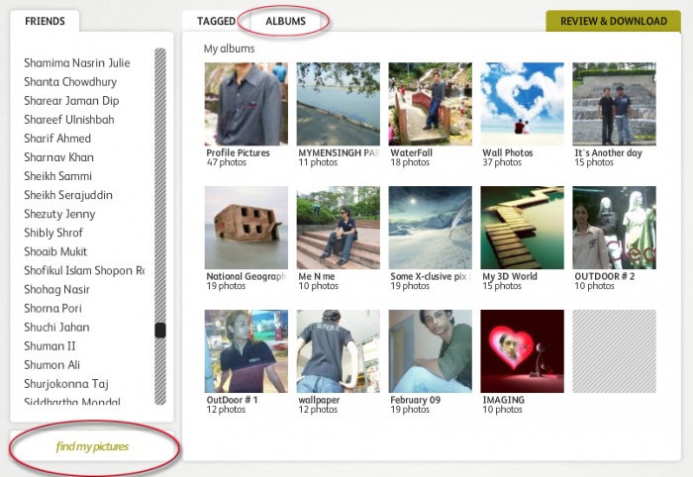Open the Profile Pictures album thumbnail
The image size is (693, 477).
(247, 104)
